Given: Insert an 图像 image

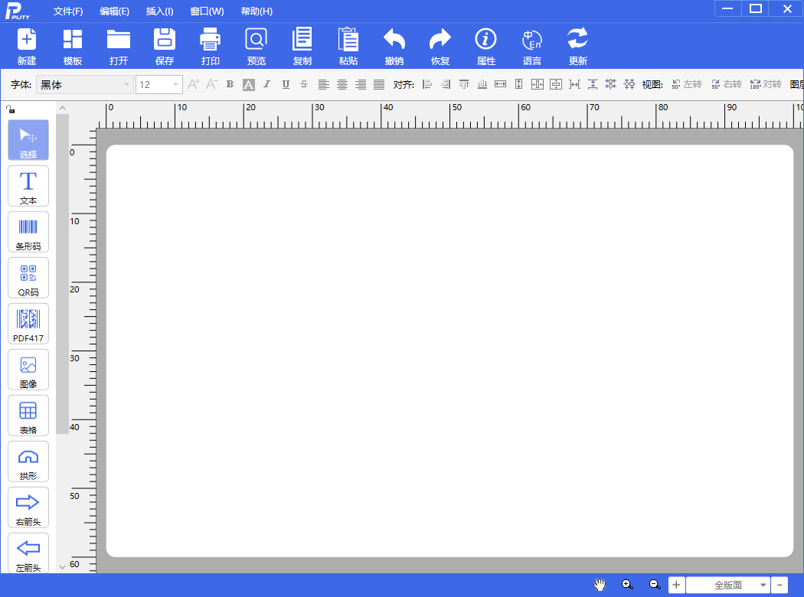Looking at the screenshot, I should [28, 370].
